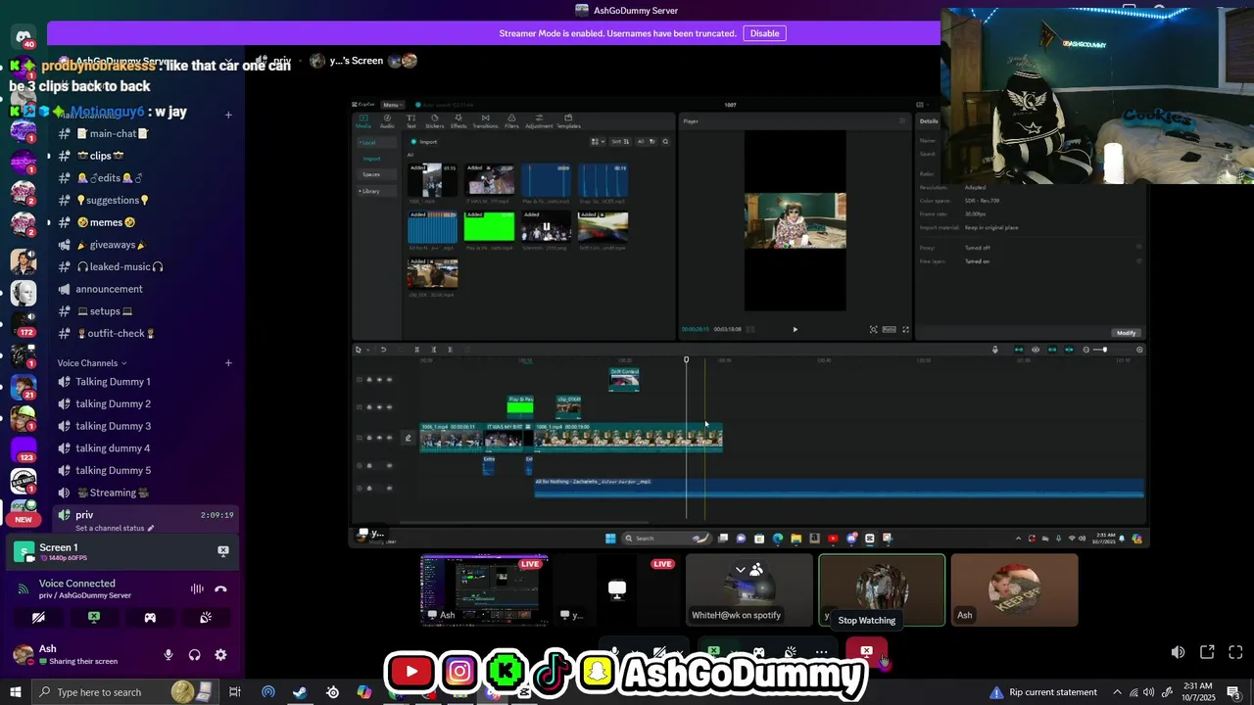Select Ash's KEEP OFF avatar participant tile
The height and width of the screenshot is (705, 1254).
1014,589
